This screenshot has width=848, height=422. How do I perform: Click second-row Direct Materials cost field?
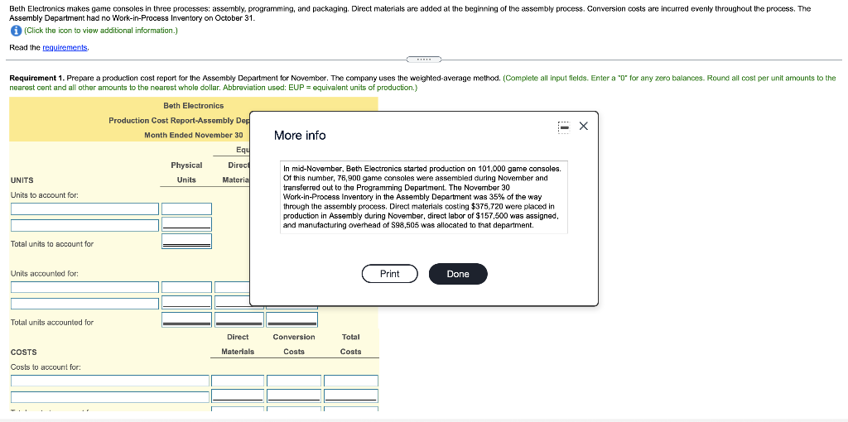coord(238,396)
